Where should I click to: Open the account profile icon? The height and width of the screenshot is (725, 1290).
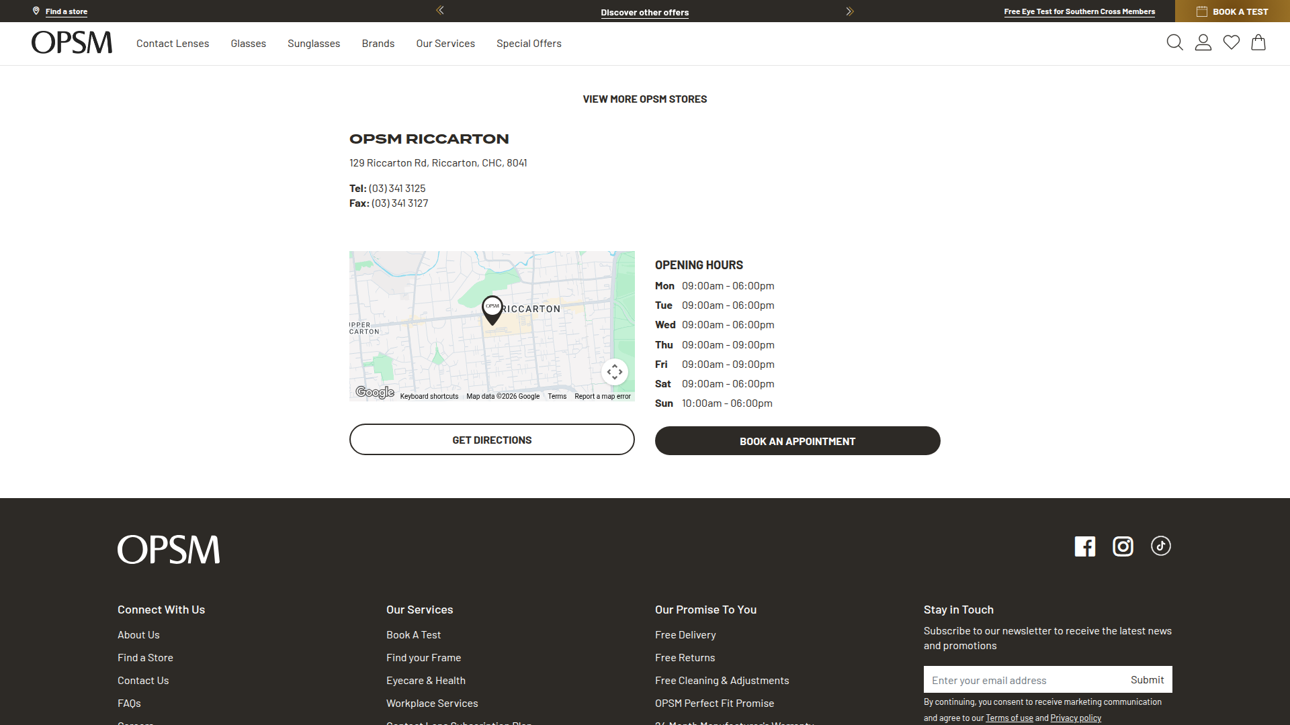tap(1203, 43)
